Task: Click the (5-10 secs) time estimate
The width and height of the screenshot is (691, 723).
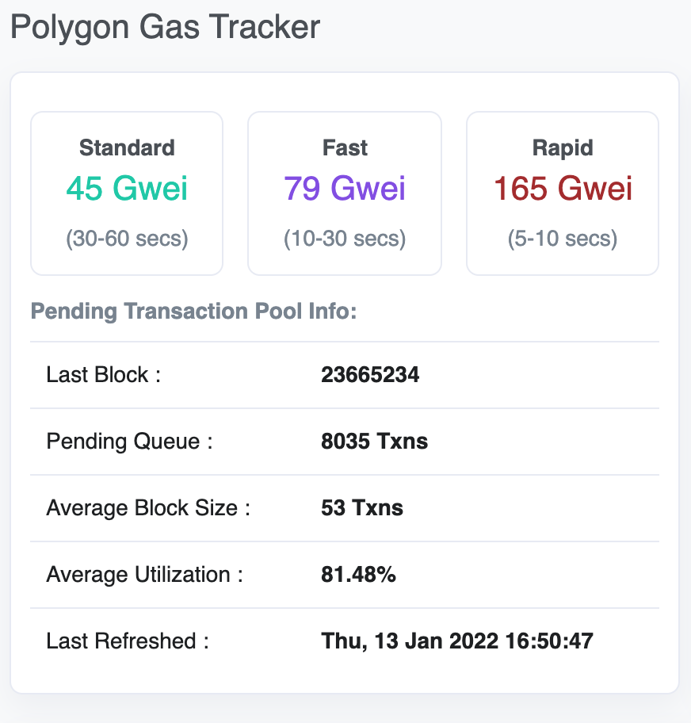Action: click(563, 239)
